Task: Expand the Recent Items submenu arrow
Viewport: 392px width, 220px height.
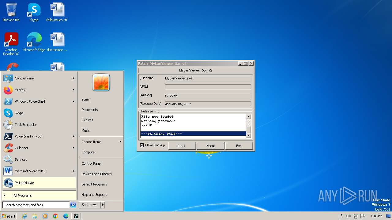Action: click(x=120, y=142)
